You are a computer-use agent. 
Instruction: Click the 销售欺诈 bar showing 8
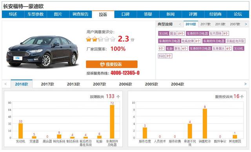tap(205, 123)
